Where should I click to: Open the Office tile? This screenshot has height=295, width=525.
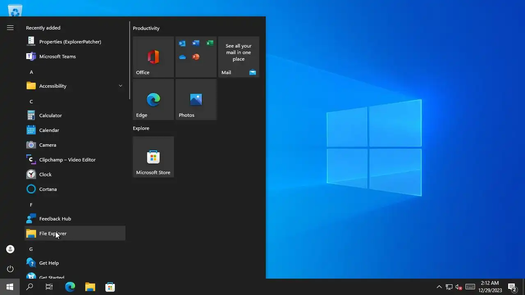(x=153, y=57)
